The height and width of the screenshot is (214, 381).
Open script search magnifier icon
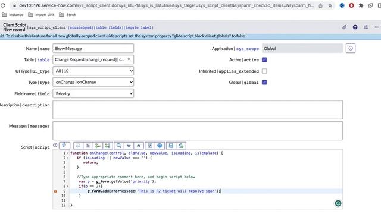click(119, 146)
